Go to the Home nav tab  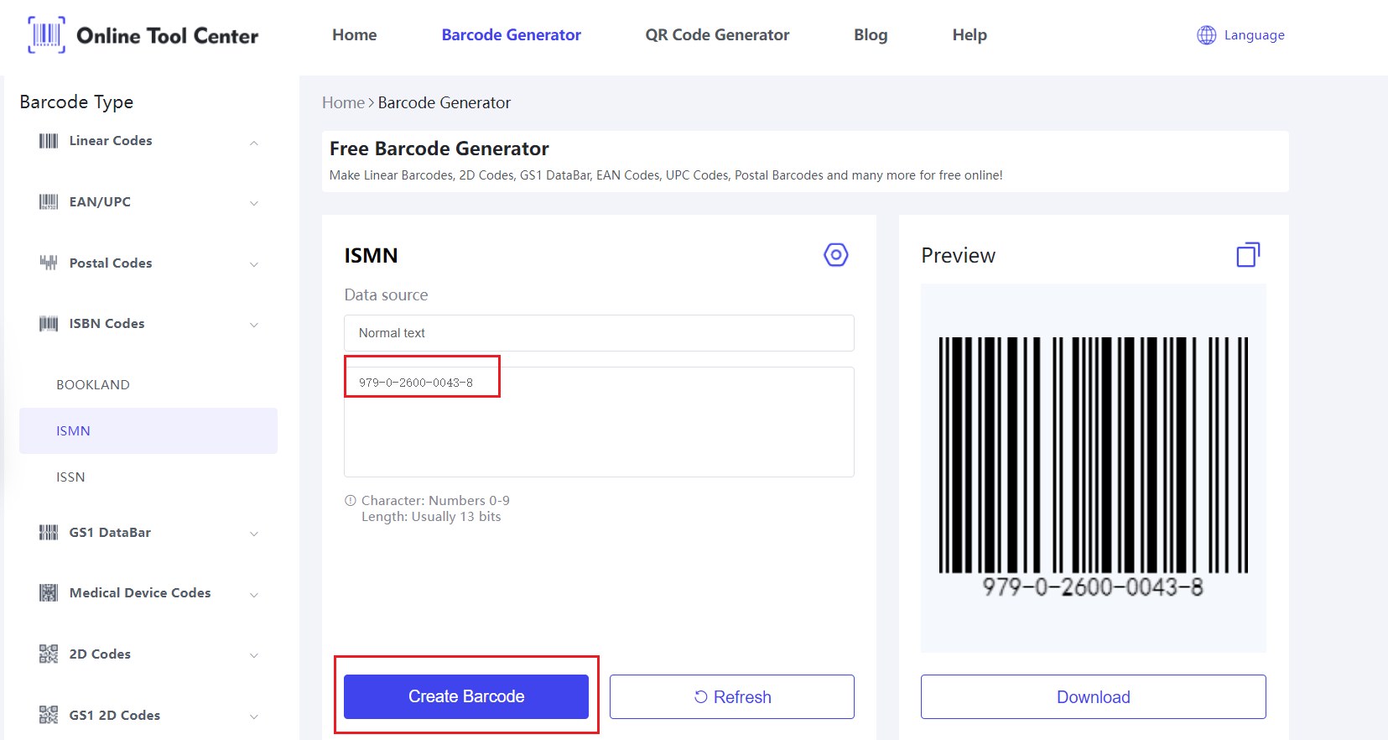pos(354,35)
